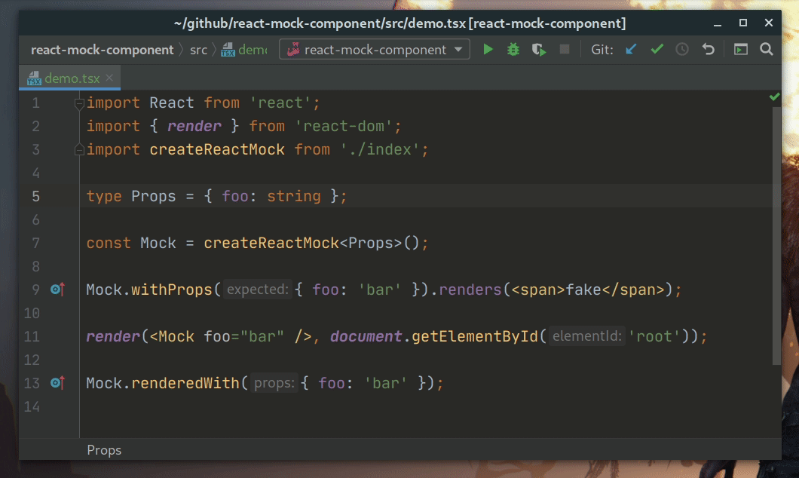
Task: Click src breadcrumb folder
Action: (198, 50)
